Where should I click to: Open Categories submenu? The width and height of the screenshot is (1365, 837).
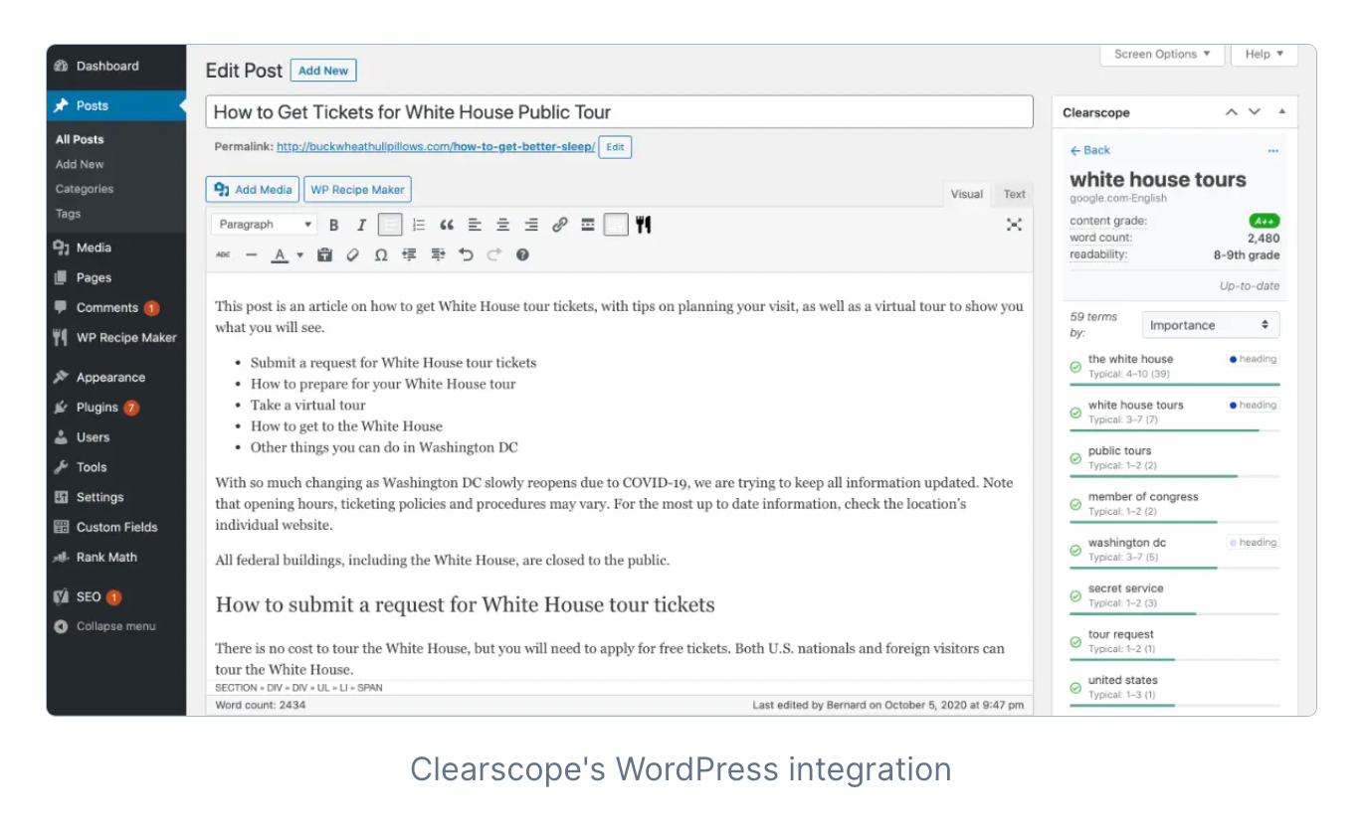coord(85,189)
